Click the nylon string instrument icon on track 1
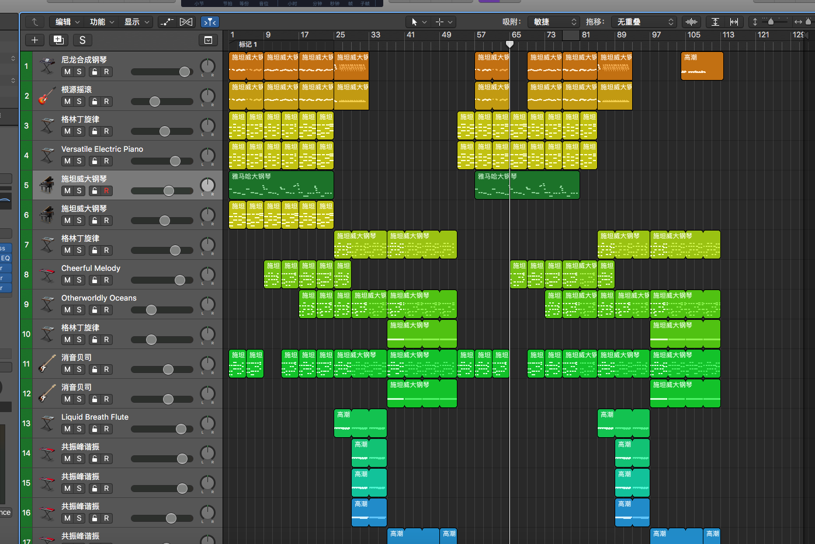 coord(47,65)
